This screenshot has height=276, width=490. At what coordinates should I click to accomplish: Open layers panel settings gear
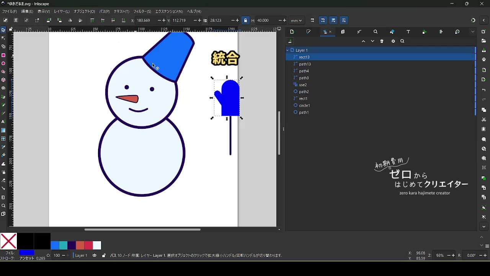click(393, 41)
